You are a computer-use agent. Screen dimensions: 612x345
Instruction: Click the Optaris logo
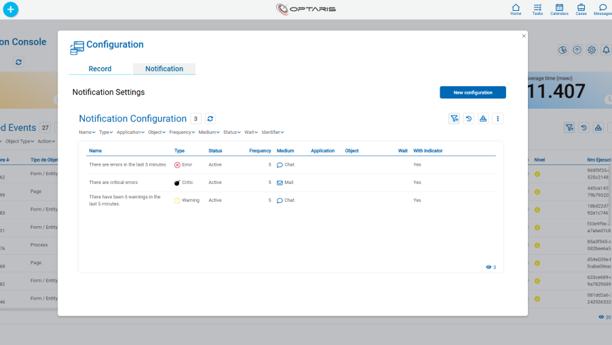[306, 9]
